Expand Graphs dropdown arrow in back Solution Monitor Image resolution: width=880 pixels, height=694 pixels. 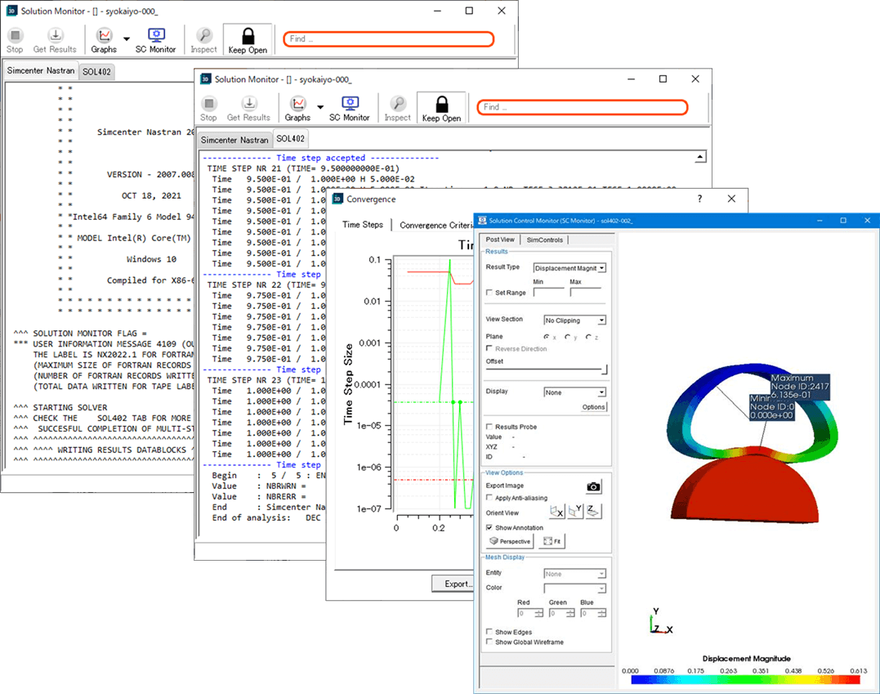point(127,38)
